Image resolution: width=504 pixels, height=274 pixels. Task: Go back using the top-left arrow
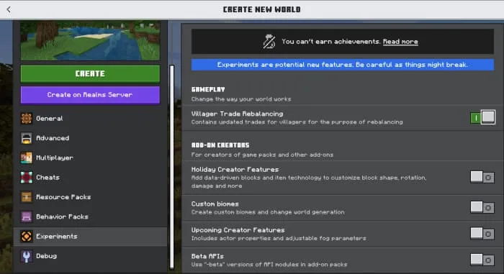(9, 9)
